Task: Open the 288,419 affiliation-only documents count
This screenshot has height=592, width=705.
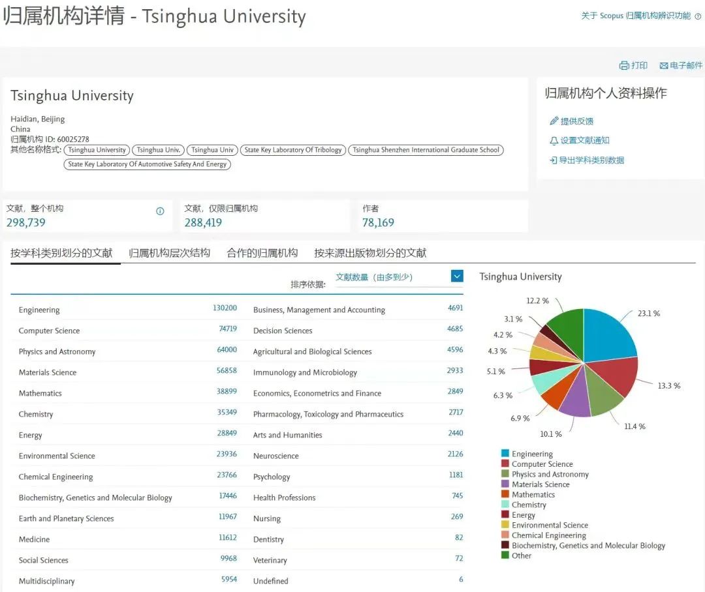Action: [x=203, y=222]
